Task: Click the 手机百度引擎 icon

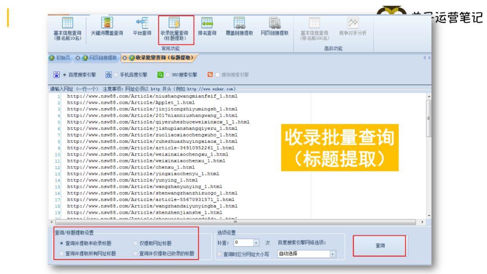Action: pyautogui.click(x=108, y=75)
